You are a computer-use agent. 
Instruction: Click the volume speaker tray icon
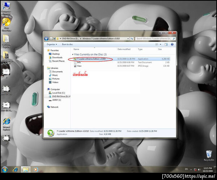199,170
